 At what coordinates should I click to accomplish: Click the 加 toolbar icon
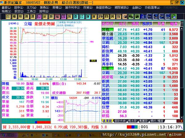(x=8, y=17)
